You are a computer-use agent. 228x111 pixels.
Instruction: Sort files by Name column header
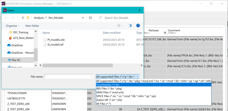pyautogui.click(x=46, y=33)
